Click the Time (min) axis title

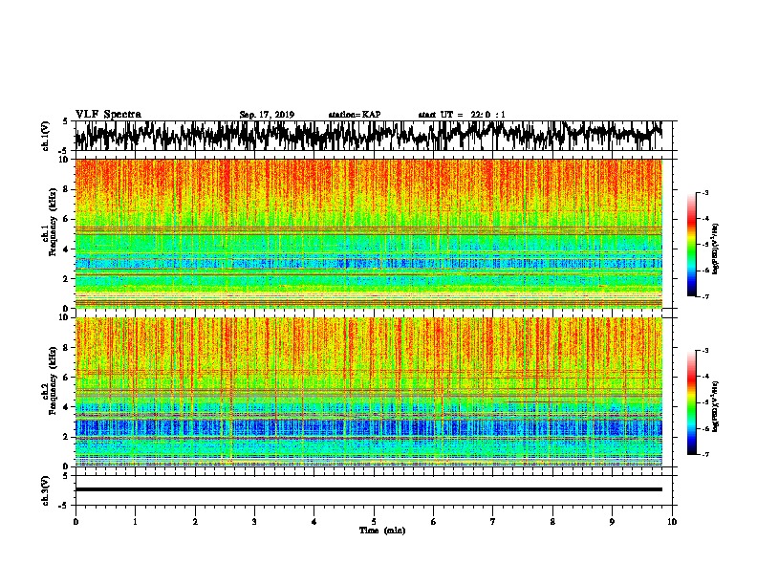click(x=382, y=531)
